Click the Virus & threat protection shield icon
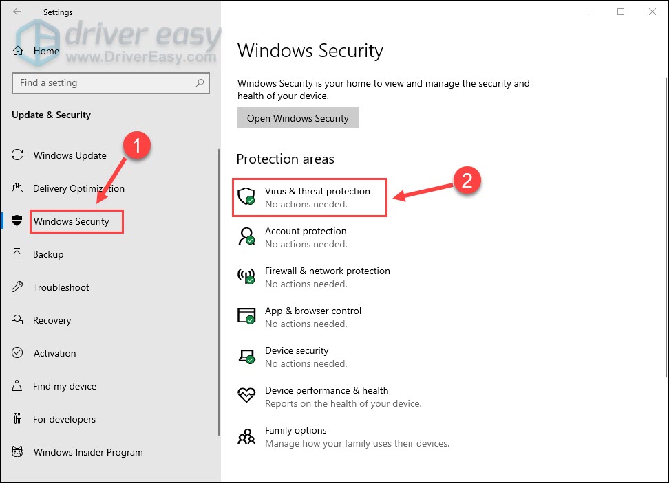 tap(246, 196)
